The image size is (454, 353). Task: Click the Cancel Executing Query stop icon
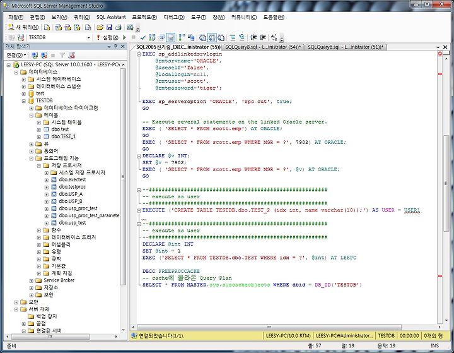tap(134, 37)
